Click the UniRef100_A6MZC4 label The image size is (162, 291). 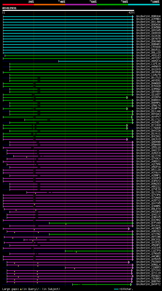click(x=148, y=61)
